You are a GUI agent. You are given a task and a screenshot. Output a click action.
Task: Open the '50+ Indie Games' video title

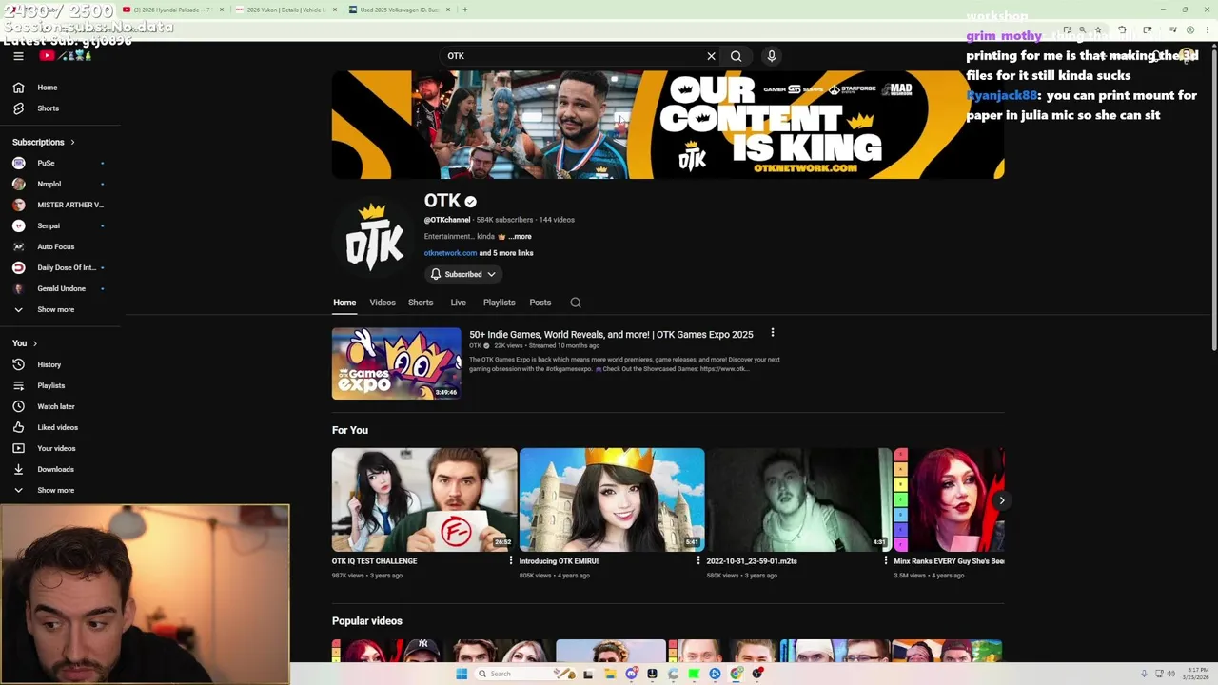click(x=611, y=335)
